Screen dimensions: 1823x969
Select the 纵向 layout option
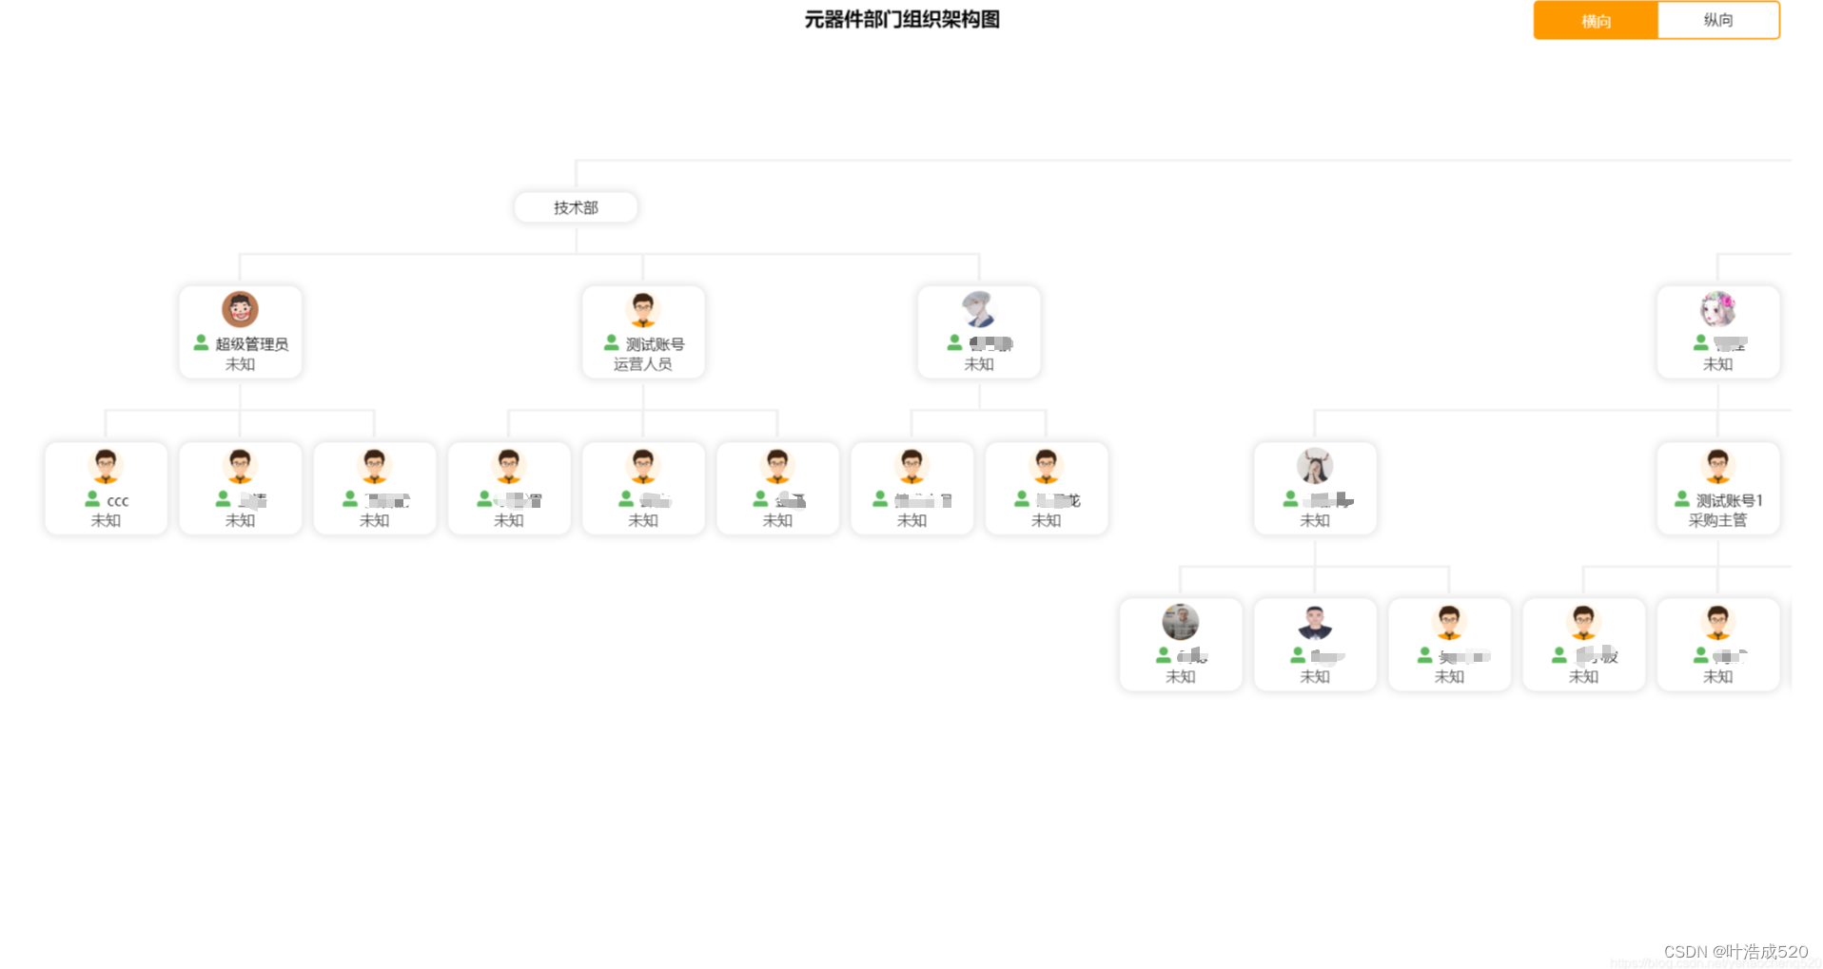1718,20
